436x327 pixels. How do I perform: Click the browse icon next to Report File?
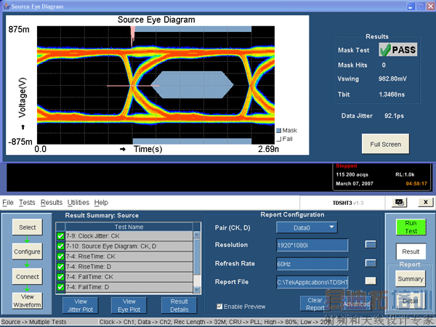(x=370, y=280)
